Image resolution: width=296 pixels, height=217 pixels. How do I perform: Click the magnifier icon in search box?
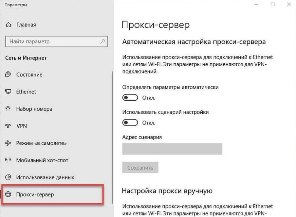coord(103,41)
